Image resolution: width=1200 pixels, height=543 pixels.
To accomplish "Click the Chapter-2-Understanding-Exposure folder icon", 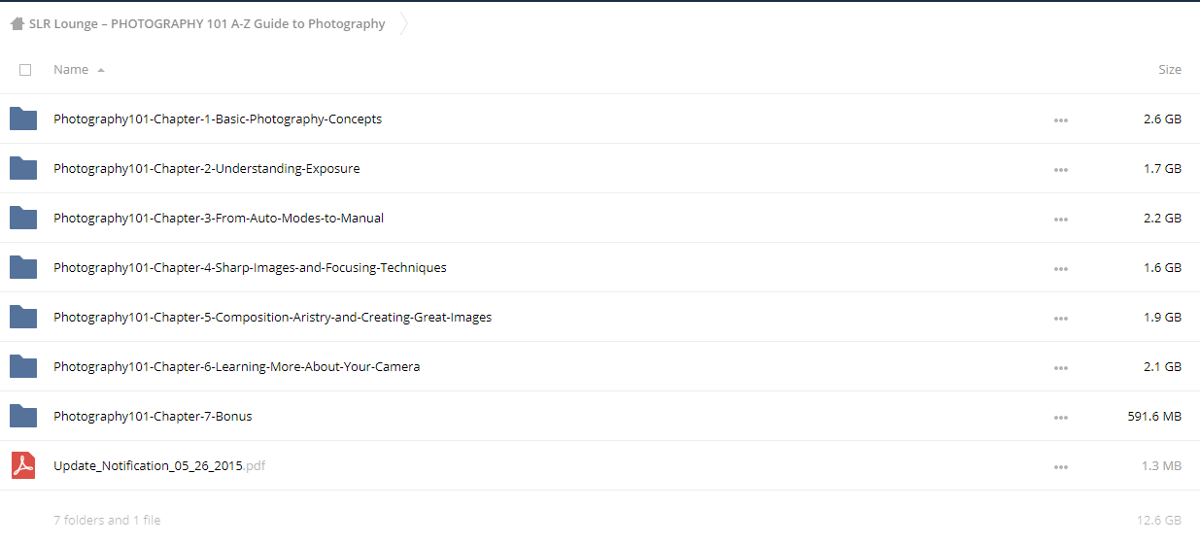I will pos(23,168).
